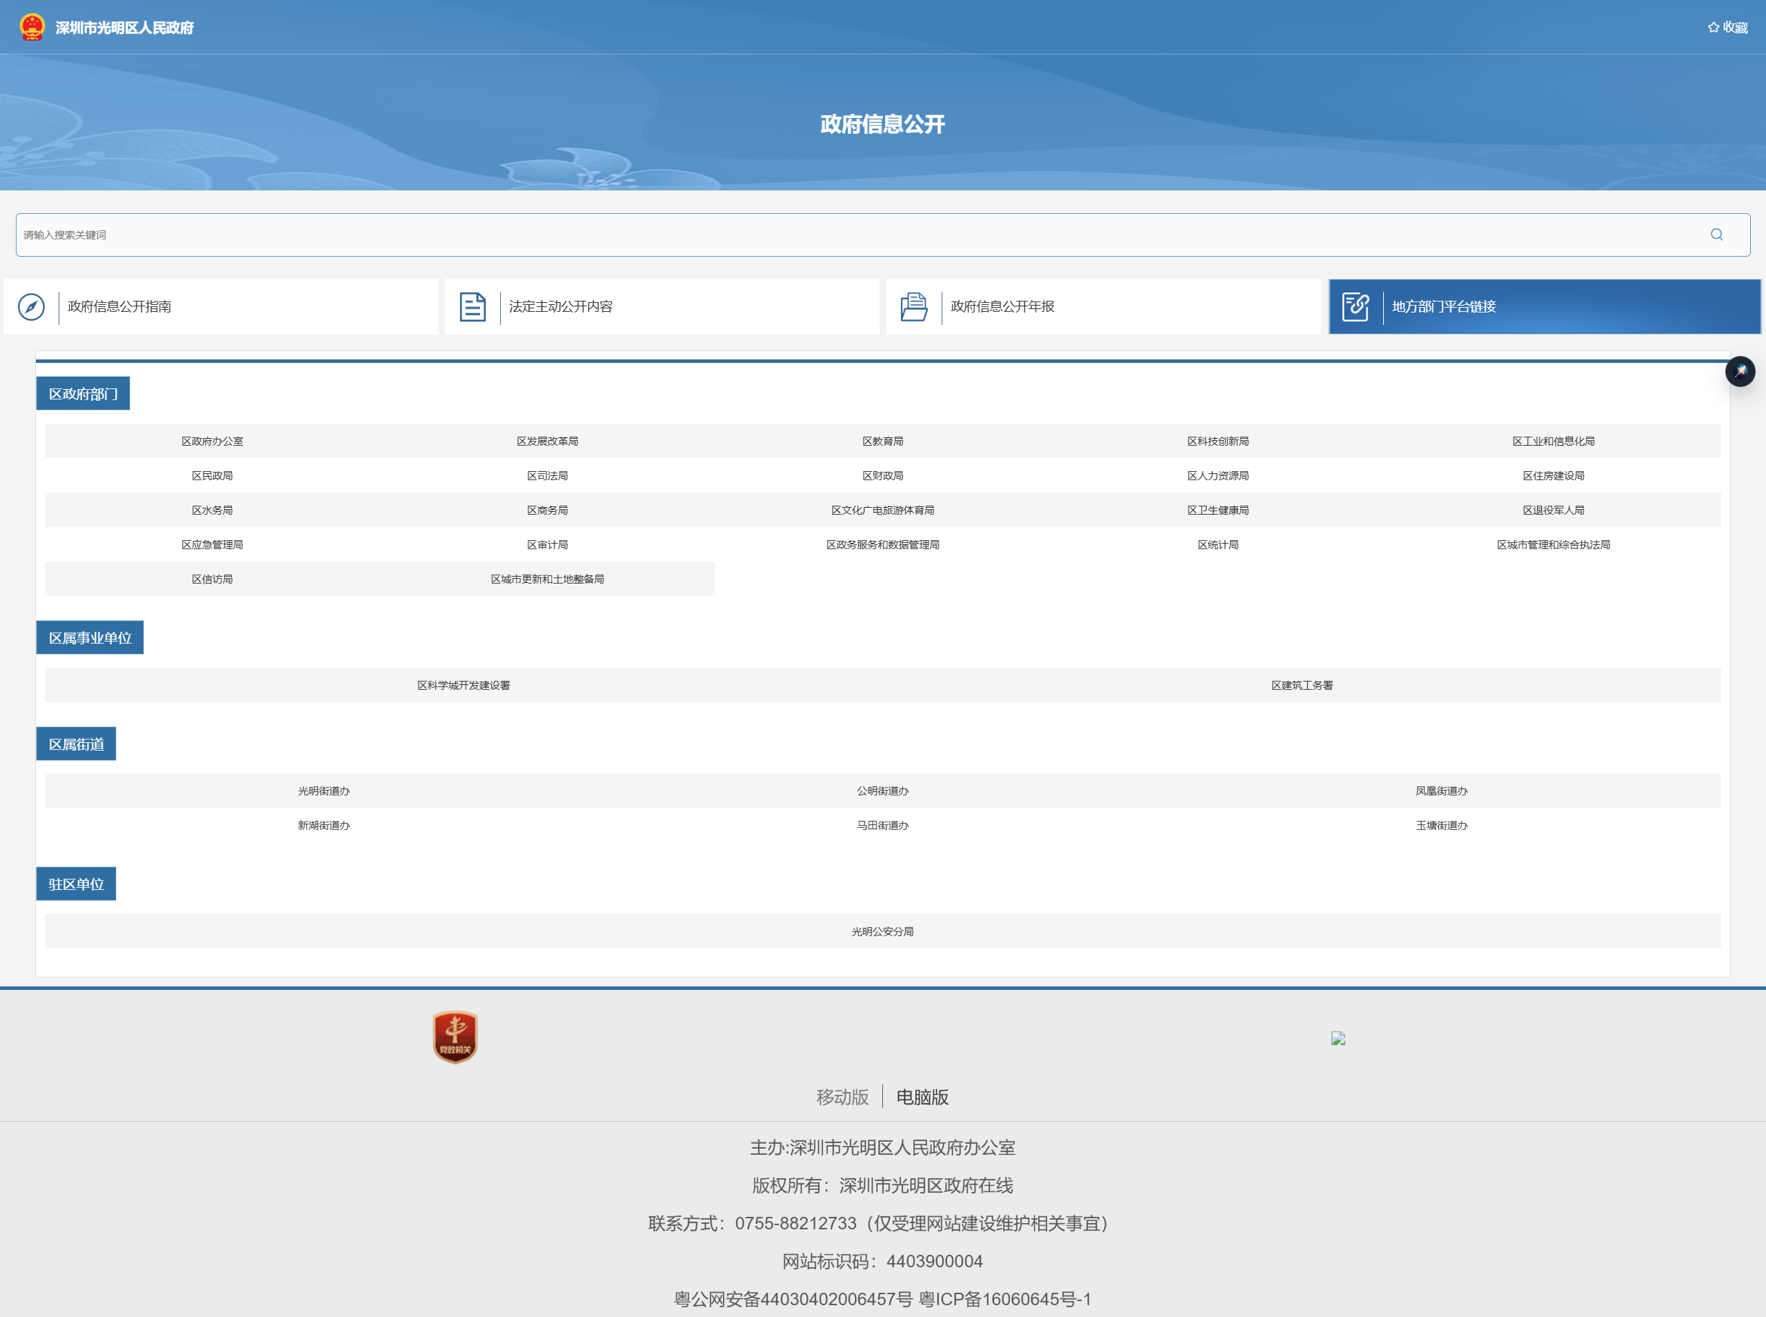
Task: Click the 粤ICP备16060645号-1 link
Action: click(x=1005, y=1298)
